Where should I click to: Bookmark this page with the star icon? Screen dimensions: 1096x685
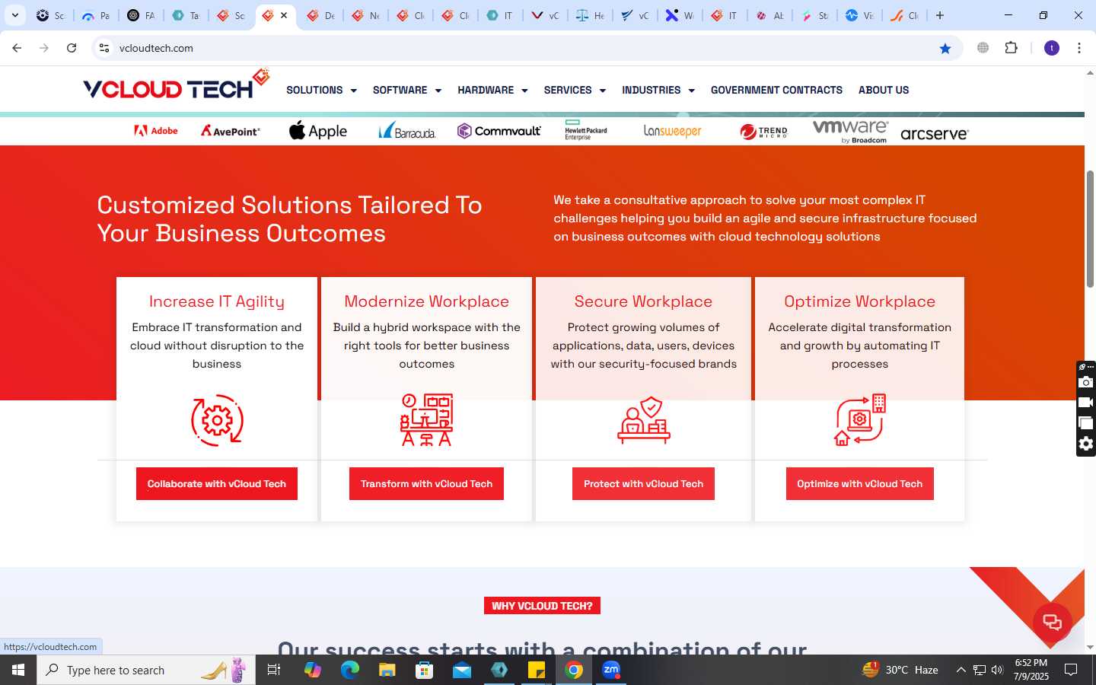click(945, 48)
